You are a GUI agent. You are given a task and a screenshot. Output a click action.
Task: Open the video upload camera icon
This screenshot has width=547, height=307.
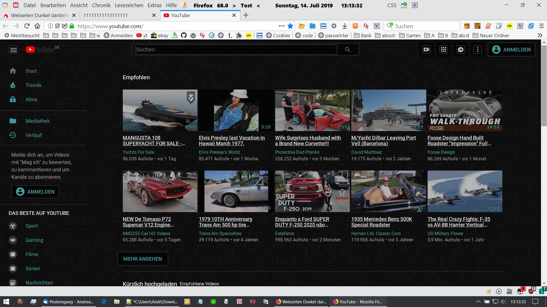click(x=426, y=49)
